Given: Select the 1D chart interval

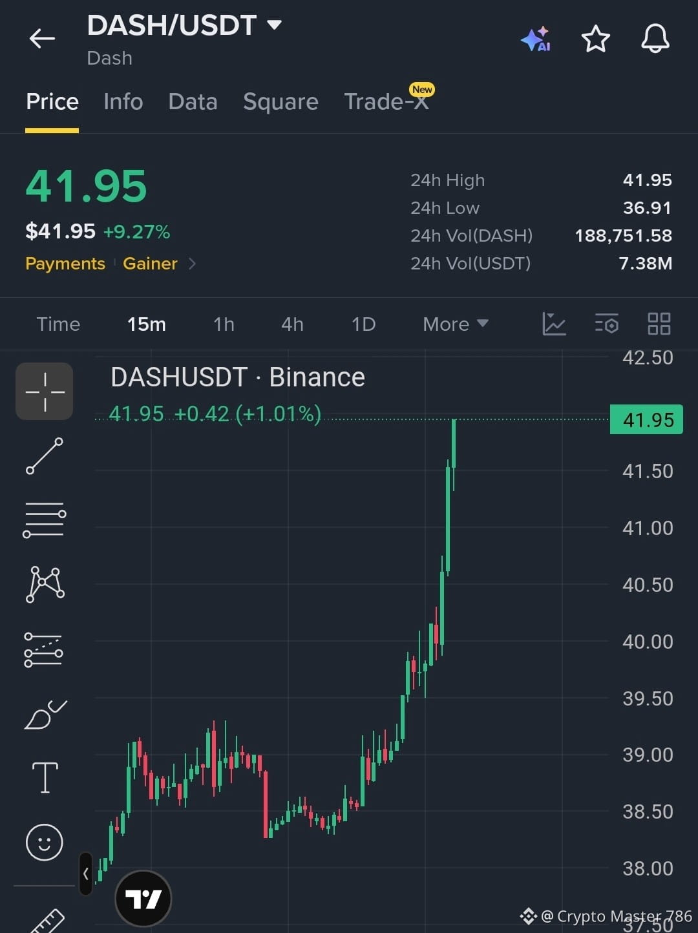Looking at the screenshot, I should tap(363, 324).
